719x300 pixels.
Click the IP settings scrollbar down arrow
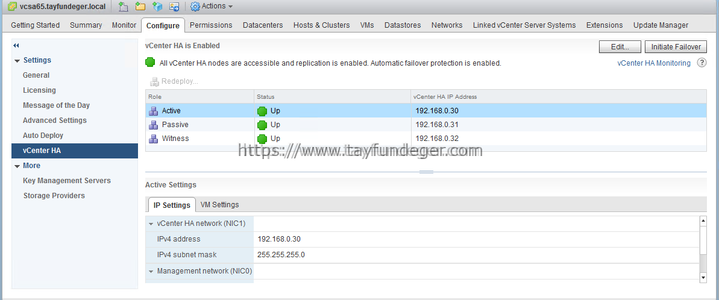(x=703, y=278)
